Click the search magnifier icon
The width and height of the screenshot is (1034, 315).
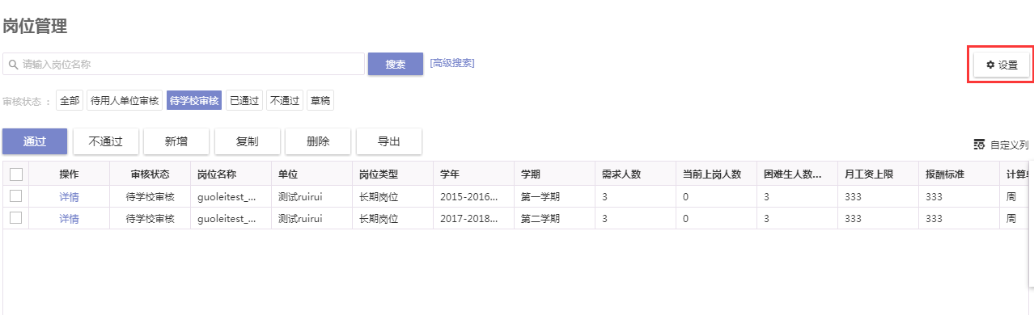[x=14, y=64]
